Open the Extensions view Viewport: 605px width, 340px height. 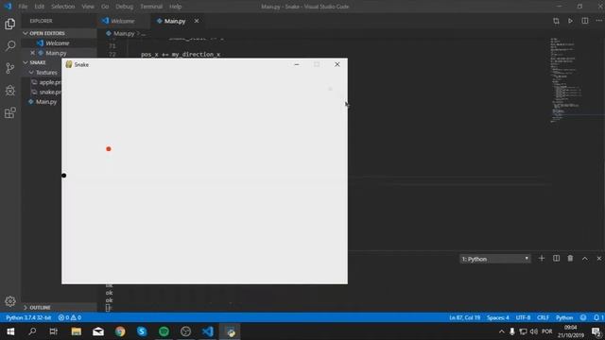click(10, 112)
